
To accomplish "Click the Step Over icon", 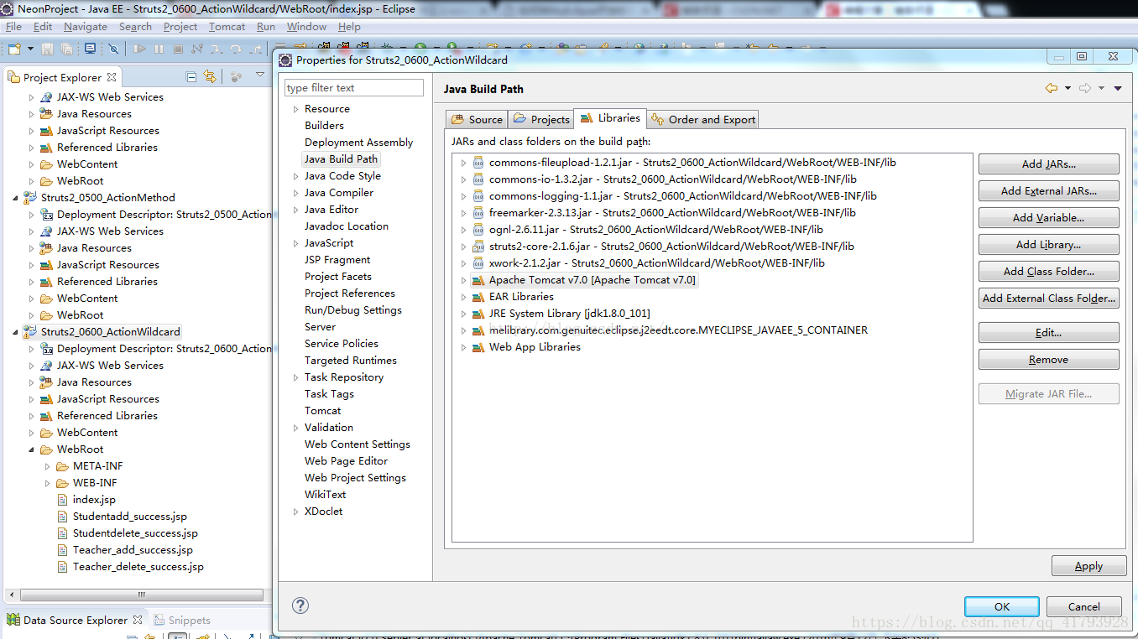I will [237, 49].
